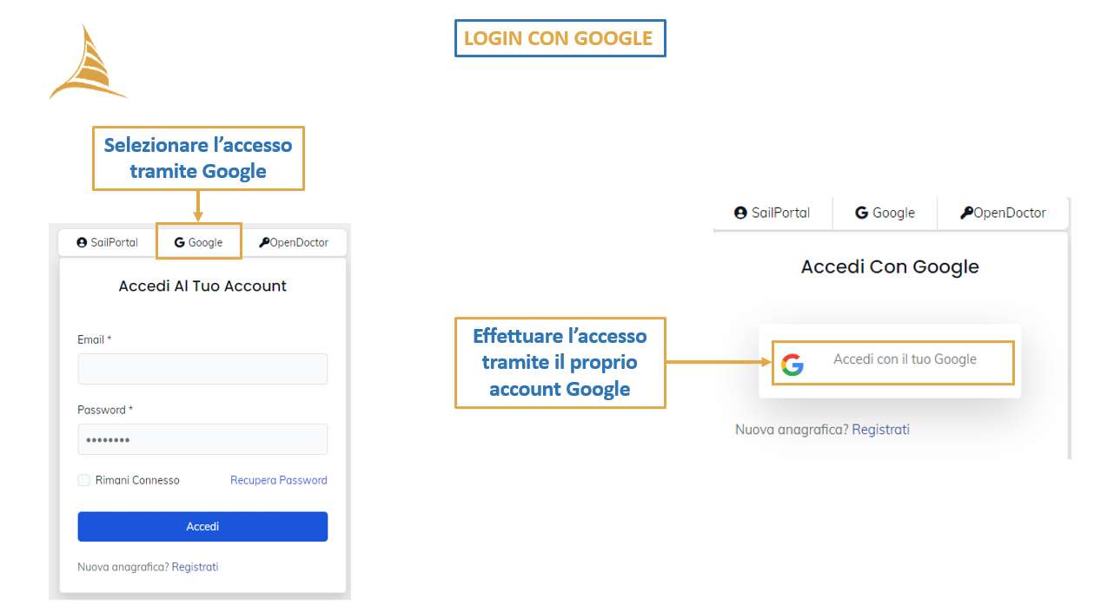This screenshot has width=1094, height=605.
Task: Open SailPortal tab in left login form
Action: pyautogui.click(x=108, y=242)
